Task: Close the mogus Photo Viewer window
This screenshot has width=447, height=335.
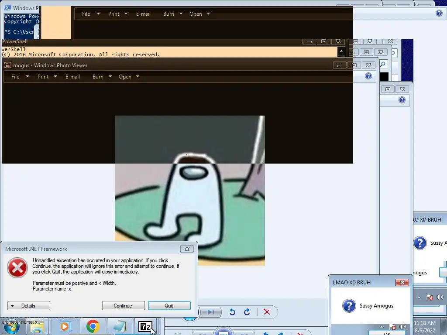Action: point(368,65)
